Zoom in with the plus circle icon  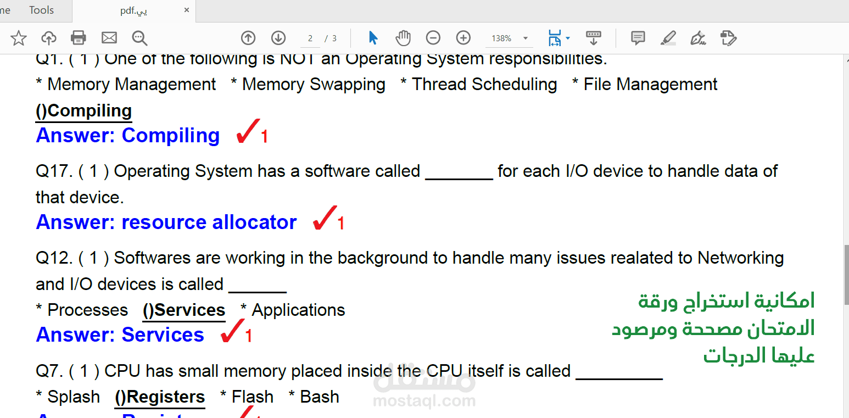(463, 38)
